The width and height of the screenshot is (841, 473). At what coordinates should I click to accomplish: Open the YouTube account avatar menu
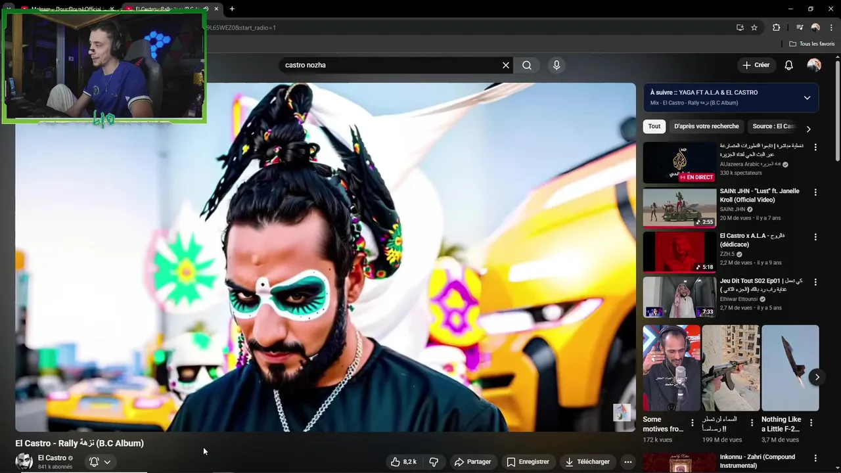pos(814,65)
